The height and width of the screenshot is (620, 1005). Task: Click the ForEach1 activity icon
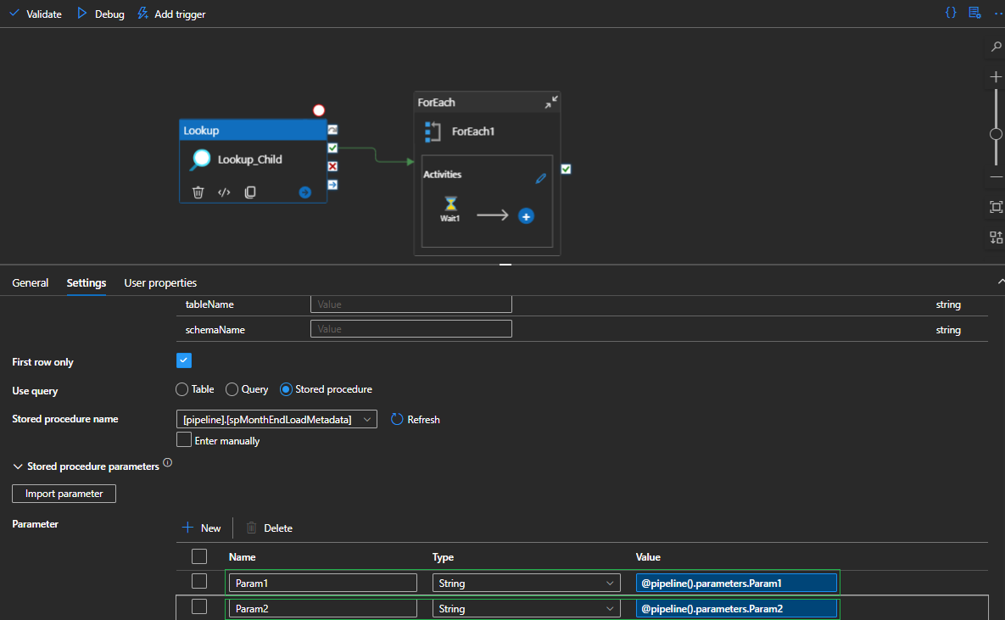click(x=433, y=131)
